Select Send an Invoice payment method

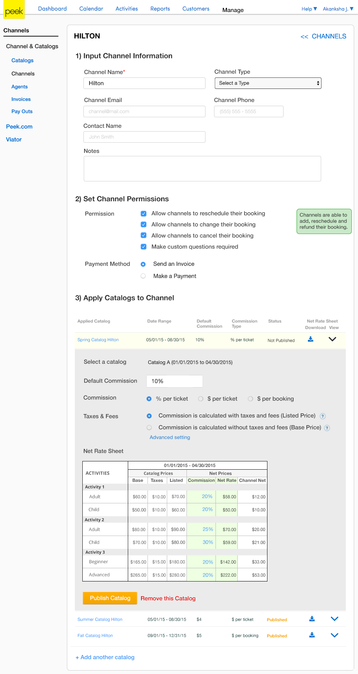[143, 264]
